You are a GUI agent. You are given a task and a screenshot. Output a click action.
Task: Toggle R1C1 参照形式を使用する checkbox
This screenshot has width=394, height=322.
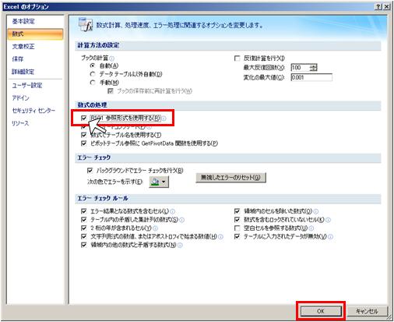tap(83, 119)
